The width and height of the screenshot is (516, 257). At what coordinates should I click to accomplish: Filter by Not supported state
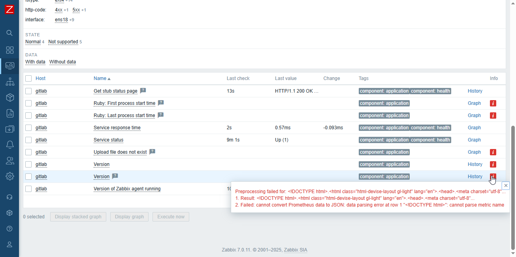[x=63, y=42]
